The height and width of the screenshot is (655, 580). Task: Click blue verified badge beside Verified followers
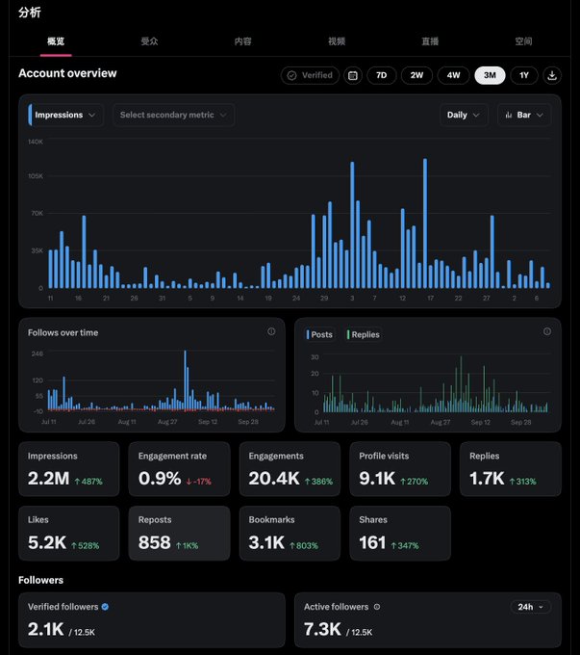click(x=105, y=607)
